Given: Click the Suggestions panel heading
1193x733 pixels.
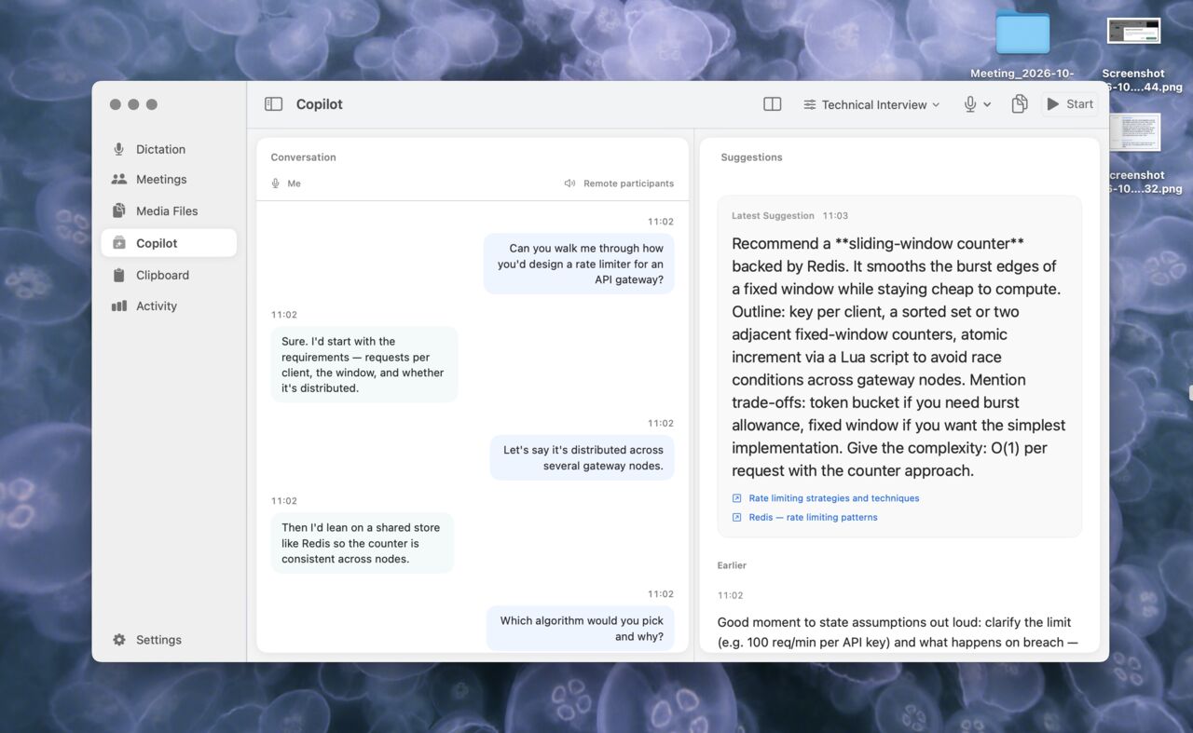Looking at the screenshot, I should [751, 157].
